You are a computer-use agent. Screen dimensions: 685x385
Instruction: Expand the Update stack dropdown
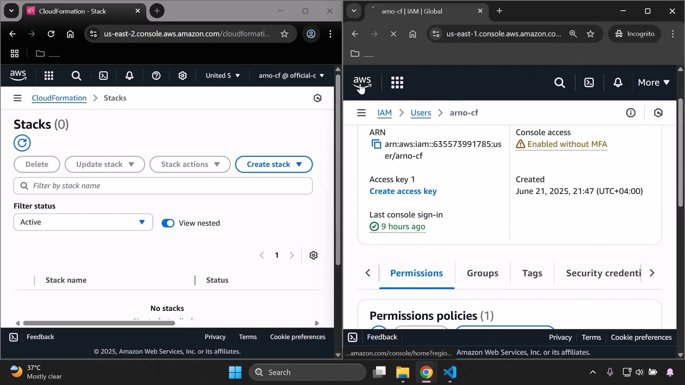[x=105, y=164]
